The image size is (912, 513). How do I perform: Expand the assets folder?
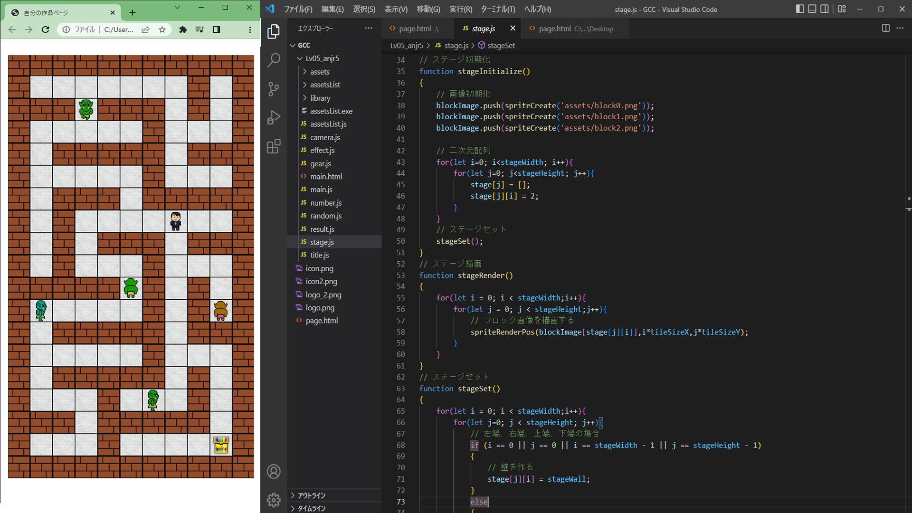(319, 72)
